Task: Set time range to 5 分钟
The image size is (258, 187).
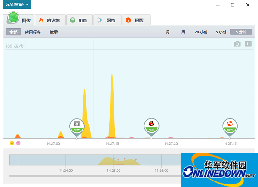Action: click(x=241, y=32)
